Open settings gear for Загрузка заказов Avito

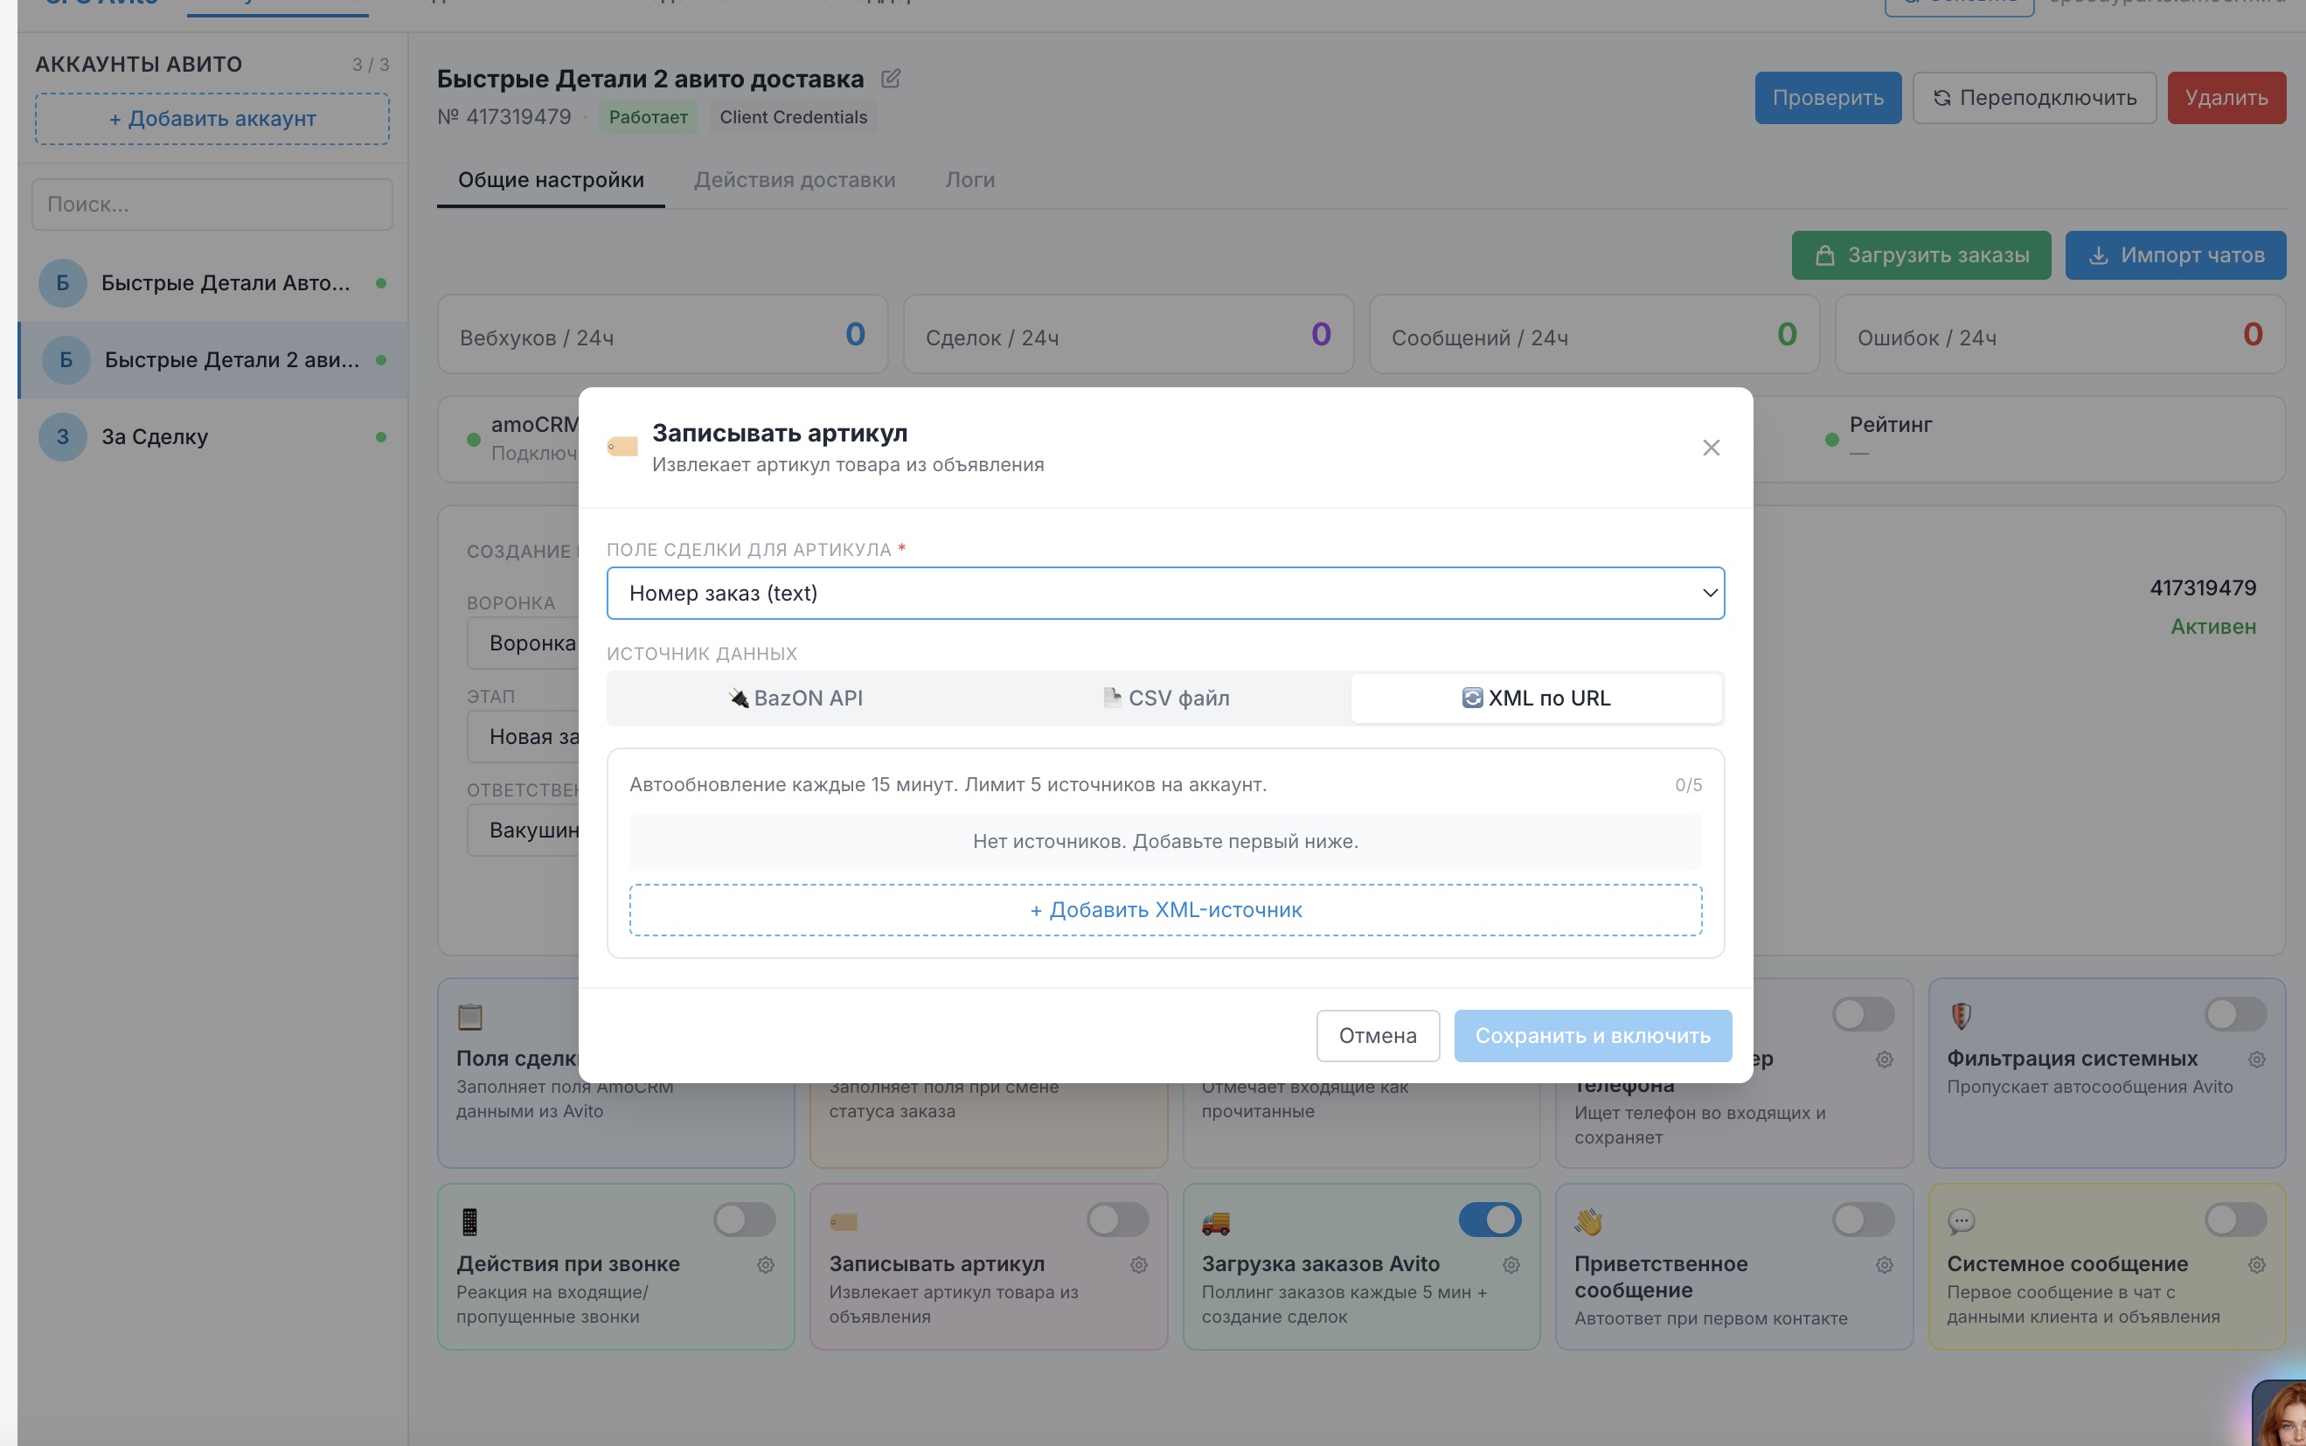(1511, 1265)
